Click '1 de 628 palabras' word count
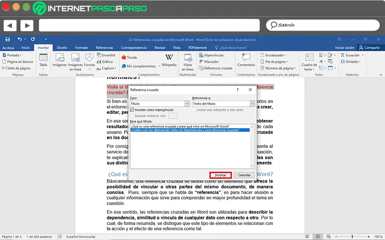The image size is (385, 240). pos(39,237)
